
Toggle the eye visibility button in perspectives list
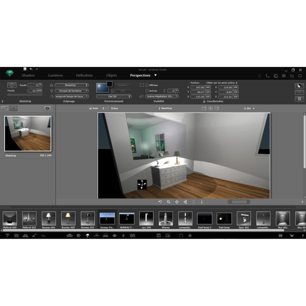coord(47,108)
